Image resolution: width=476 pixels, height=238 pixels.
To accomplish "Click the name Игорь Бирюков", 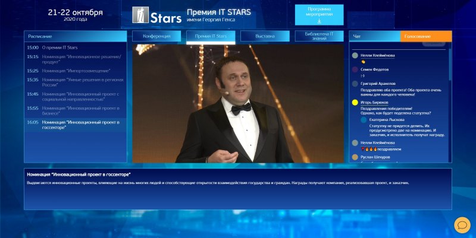I will (374, 102).
